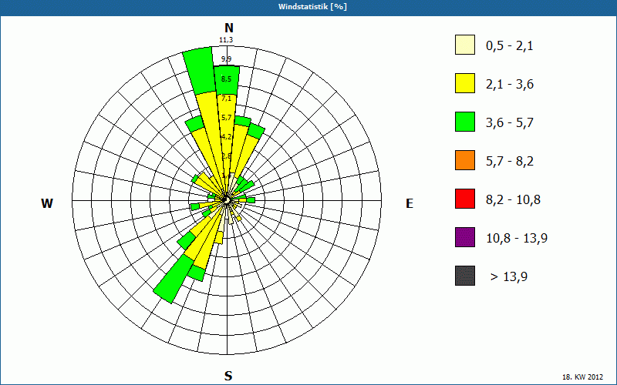Click the legend label '3,6 - 5,7'
Viewport: 617px width, 385px height.
[510, 123]
